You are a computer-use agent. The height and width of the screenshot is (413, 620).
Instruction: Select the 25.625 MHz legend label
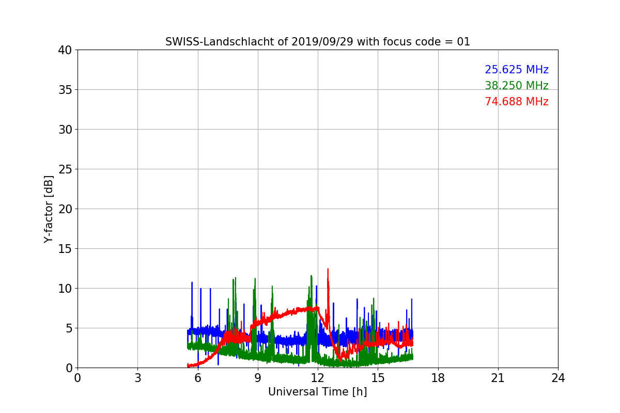[x=517, y=70]
